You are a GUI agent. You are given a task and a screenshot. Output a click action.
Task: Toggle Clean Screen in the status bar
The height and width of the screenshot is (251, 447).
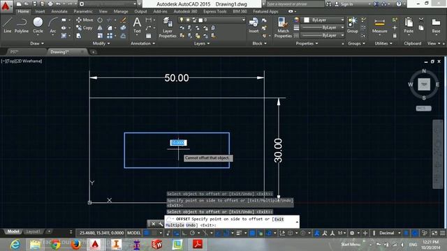434,233
